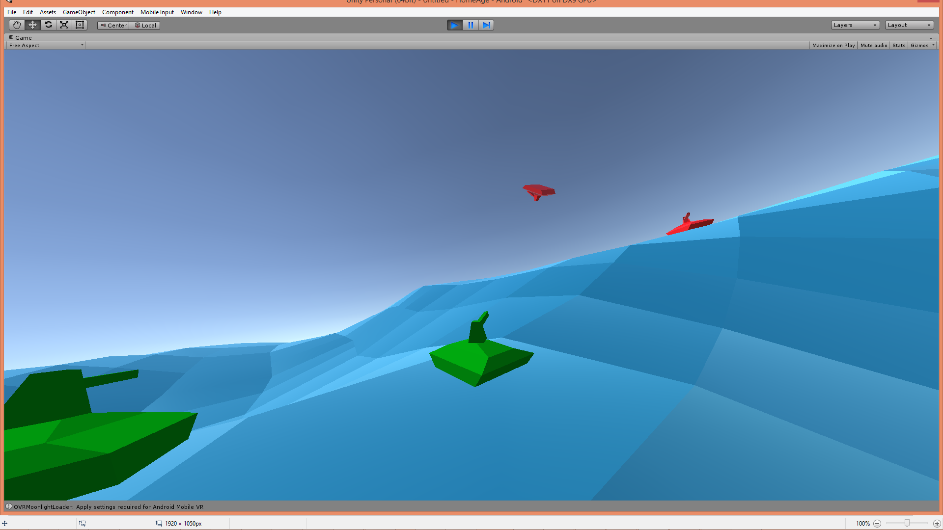
Task: Click the Gizmos button
Action: pyautogui.click(x=919, y=46)
